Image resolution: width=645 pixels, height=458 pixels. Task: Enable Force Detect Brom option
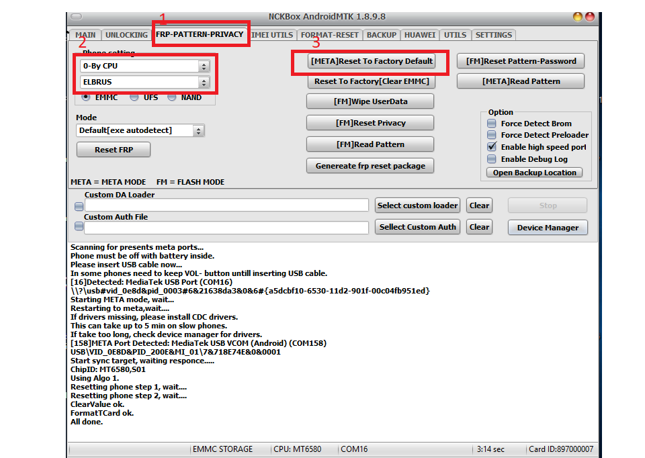(492, 124)
